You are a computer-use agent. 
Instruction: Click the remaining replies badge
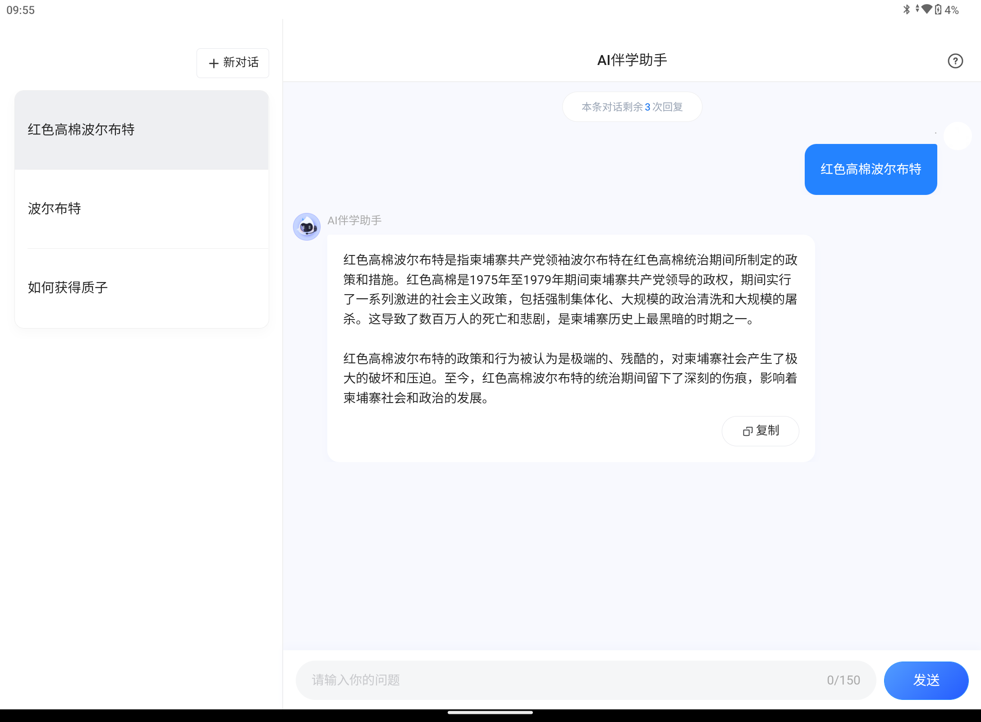click(x=632, y=107)
